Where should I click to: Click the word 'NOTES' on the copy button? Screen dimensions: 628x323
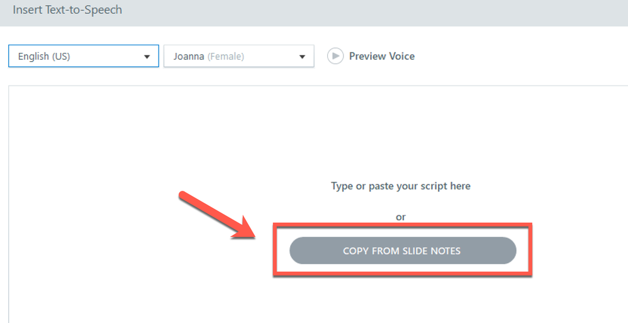[446, 251]
